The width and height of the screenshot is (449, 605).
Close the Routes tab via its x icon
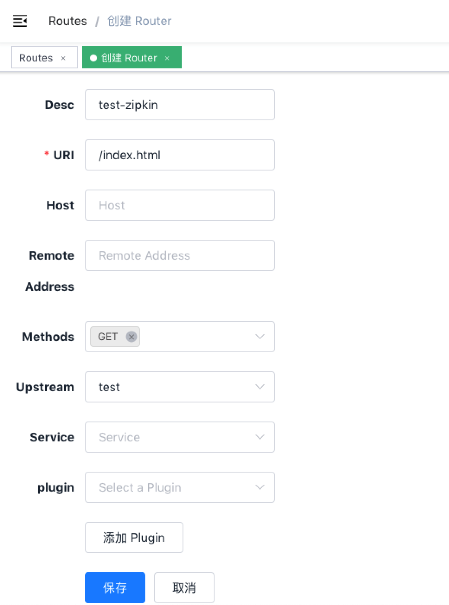tap(63, 58)
